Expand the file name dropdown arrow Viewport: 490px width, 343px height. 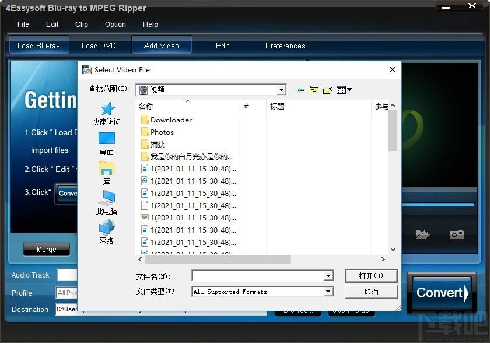[328, 276]
